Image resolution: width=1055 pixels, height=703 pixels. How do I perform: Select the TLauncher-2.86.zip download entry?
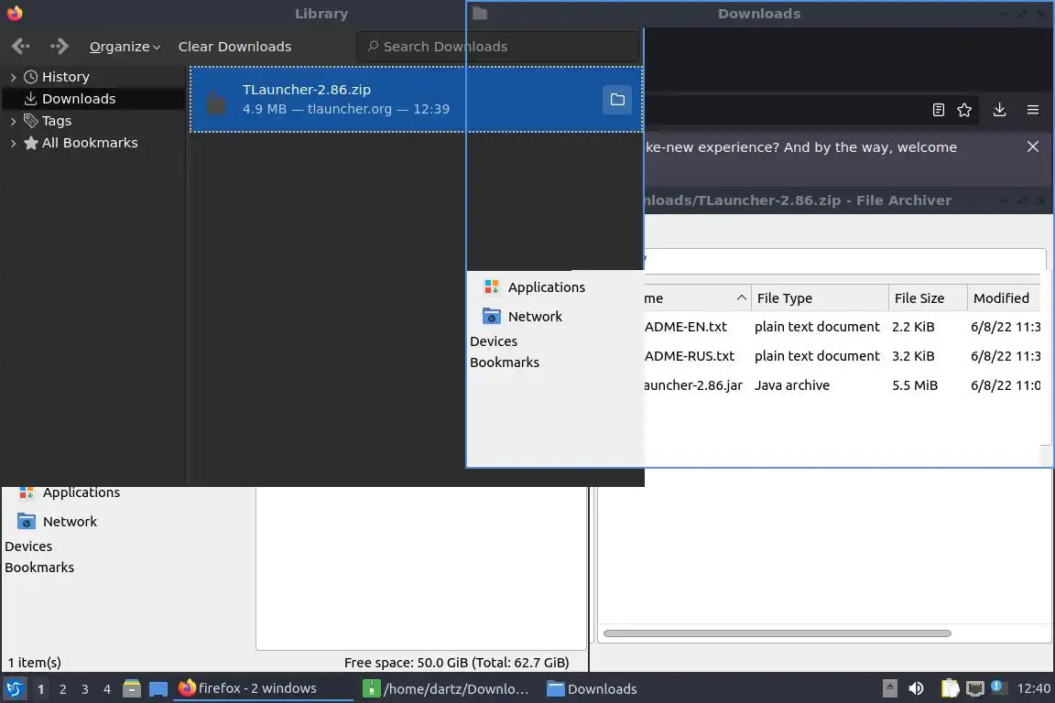tap(416, 100)
